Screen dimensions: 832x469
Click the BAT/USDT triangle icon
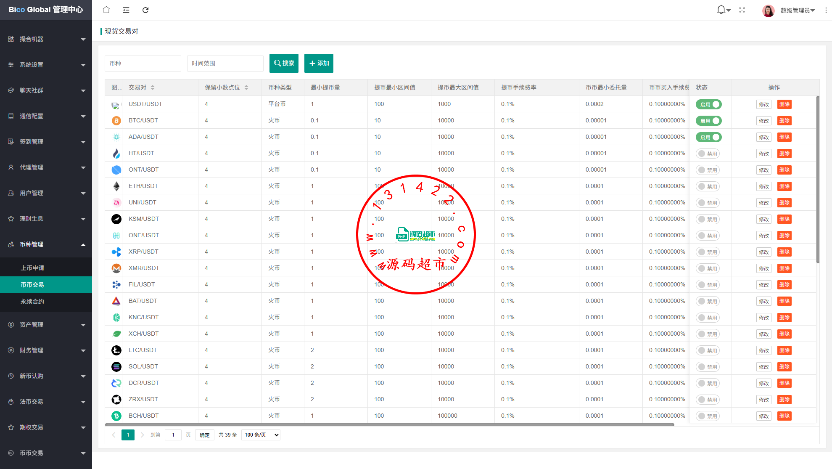coord(116,301)
